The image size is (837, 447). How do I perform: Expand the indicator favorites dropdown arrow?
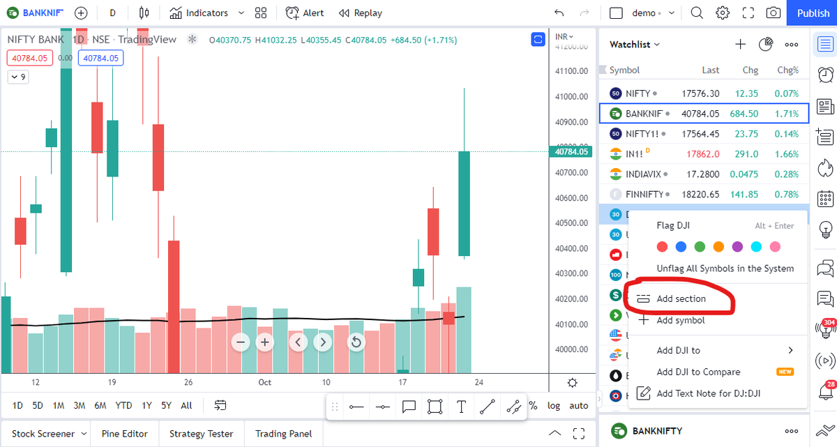pyautogui.click(x=241, y=13)
